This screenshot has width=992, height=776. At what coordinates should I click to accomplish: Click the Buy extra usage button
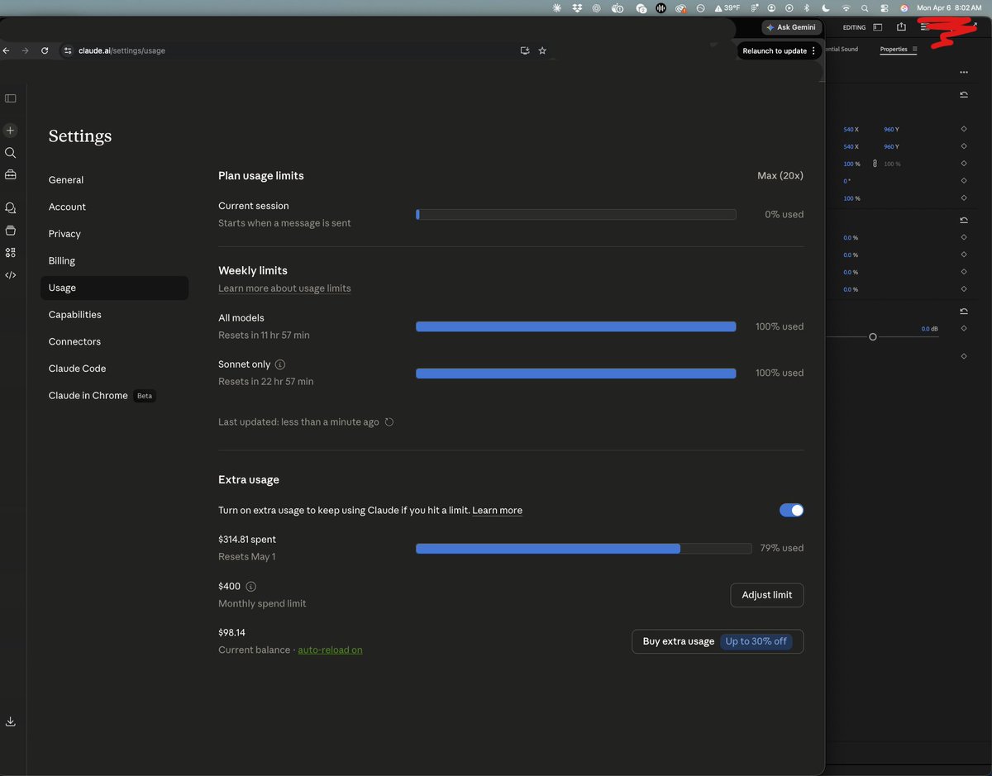(718, 641)
